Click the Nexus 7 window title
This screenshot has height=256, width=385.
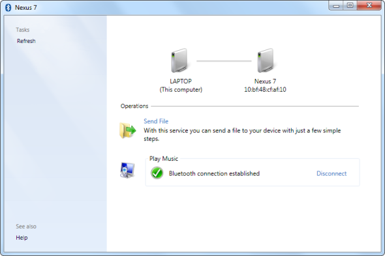(26, 8)
